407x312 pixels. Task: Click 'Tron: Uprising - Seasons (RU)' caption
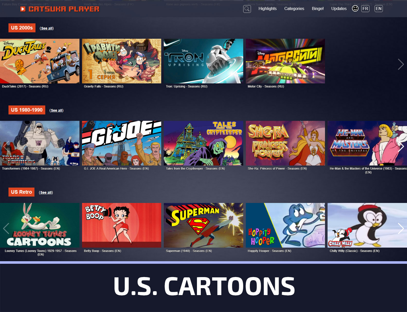(187, 86)
